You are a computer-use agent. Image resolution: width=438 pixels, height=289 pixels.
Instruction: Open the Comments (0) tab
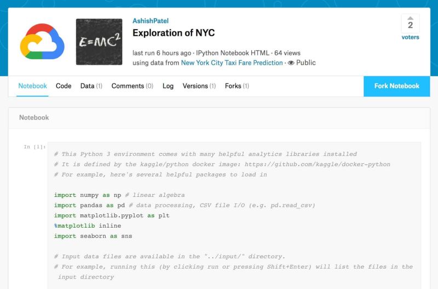point(132,86)
